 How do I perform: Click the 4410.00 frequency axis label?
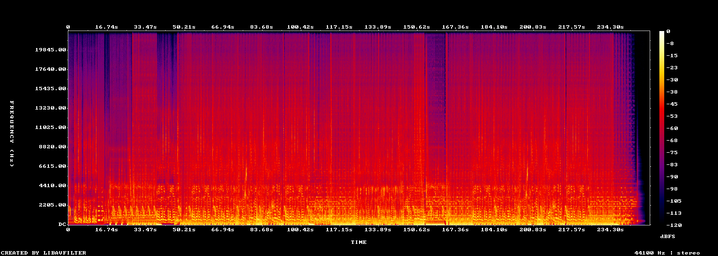click(x=52, y=186)
